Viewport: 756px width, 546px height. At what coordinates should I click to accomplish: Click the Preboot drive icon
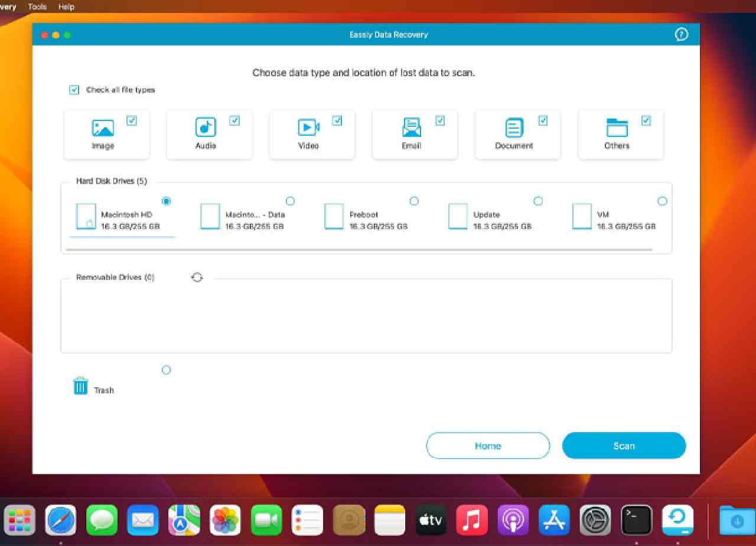coord(334,217)
